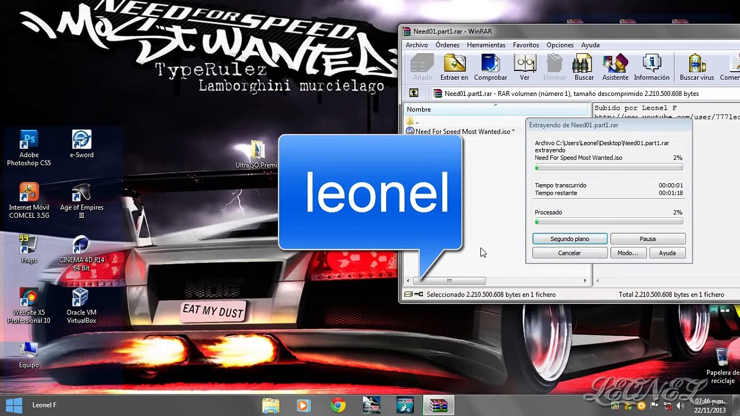
Task: Open media player taskbar icon
Action: pos(304,406)
